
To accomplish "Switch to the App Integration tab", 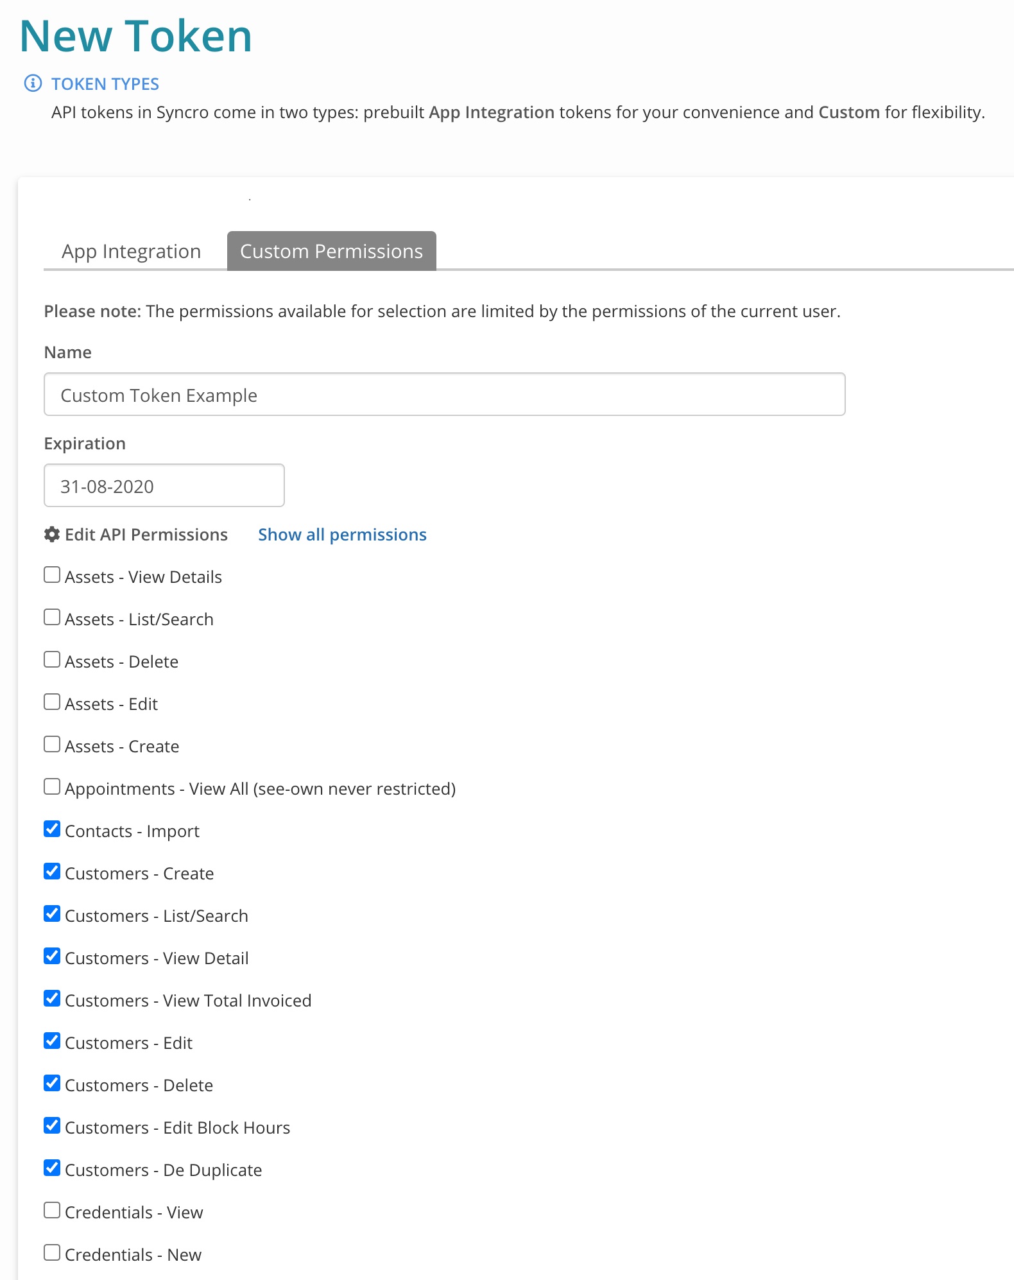I will coord(132,251).
